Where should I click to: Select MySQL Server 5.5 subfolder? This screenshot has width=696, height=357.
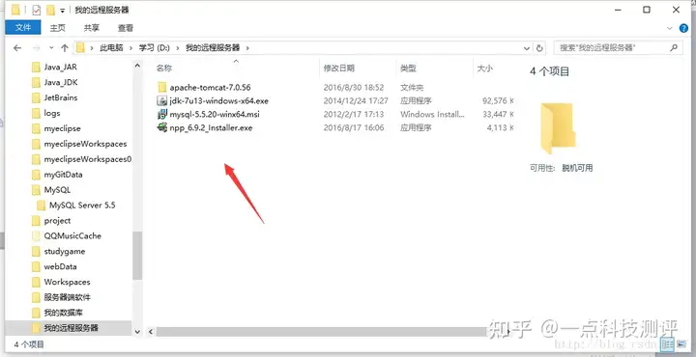tap(82, 206)
